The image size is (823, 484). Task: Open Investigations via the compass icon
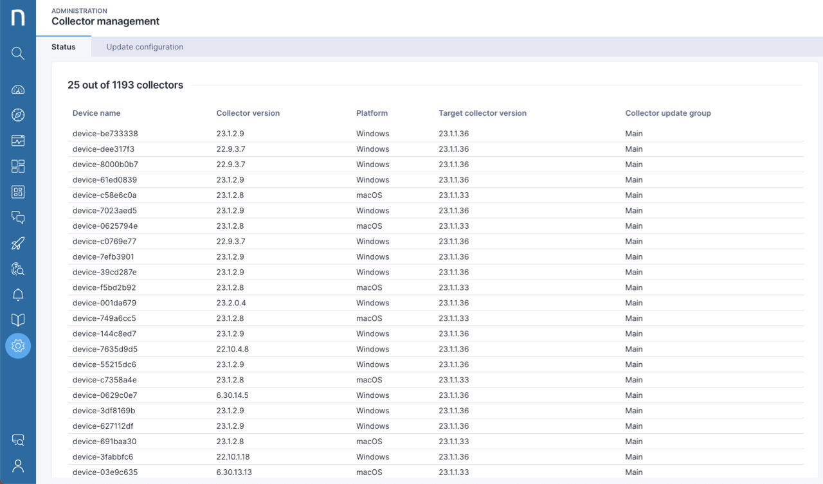point(17,115)
